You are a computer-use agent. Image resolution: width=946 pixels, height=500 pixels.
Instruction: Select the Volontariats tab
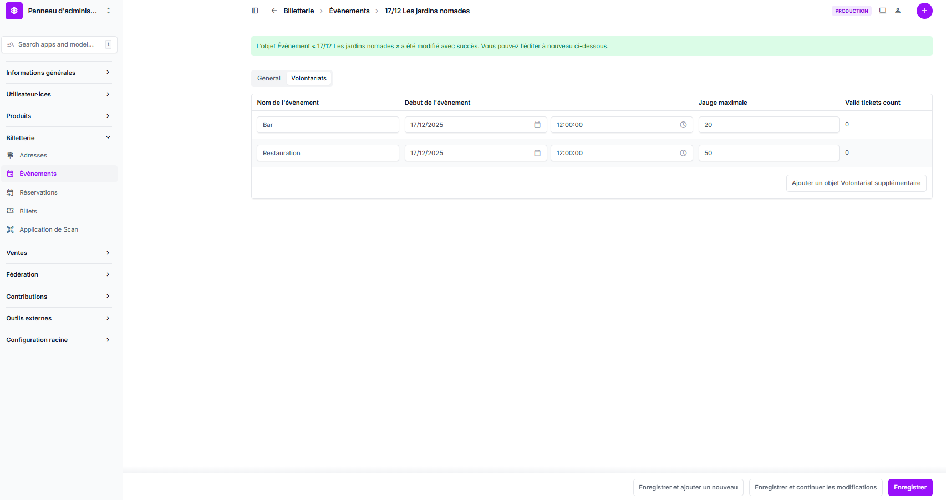(309, 78)
